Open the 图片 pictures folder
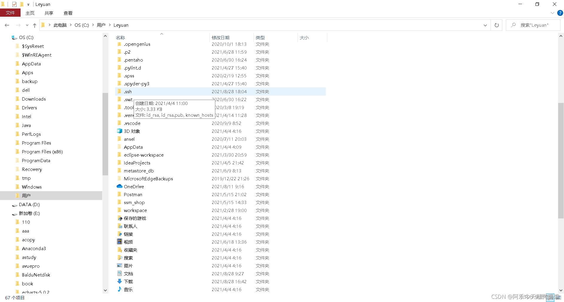The height and width of the screenshot is (302, 564). [x=128, y=266]
